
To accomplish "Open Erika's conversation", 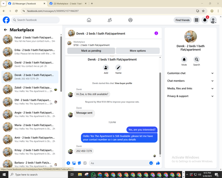I will 30,52.
